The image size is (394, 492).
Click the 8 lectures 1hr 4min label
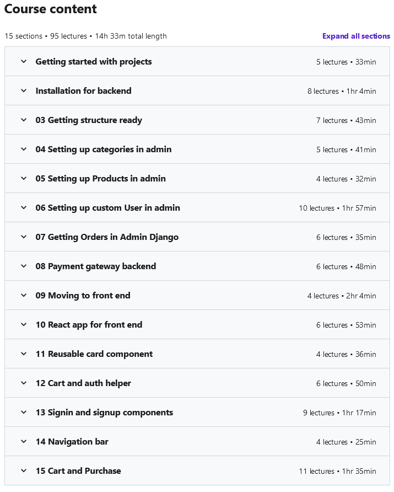pyautogui.click(x=342, y=91)
